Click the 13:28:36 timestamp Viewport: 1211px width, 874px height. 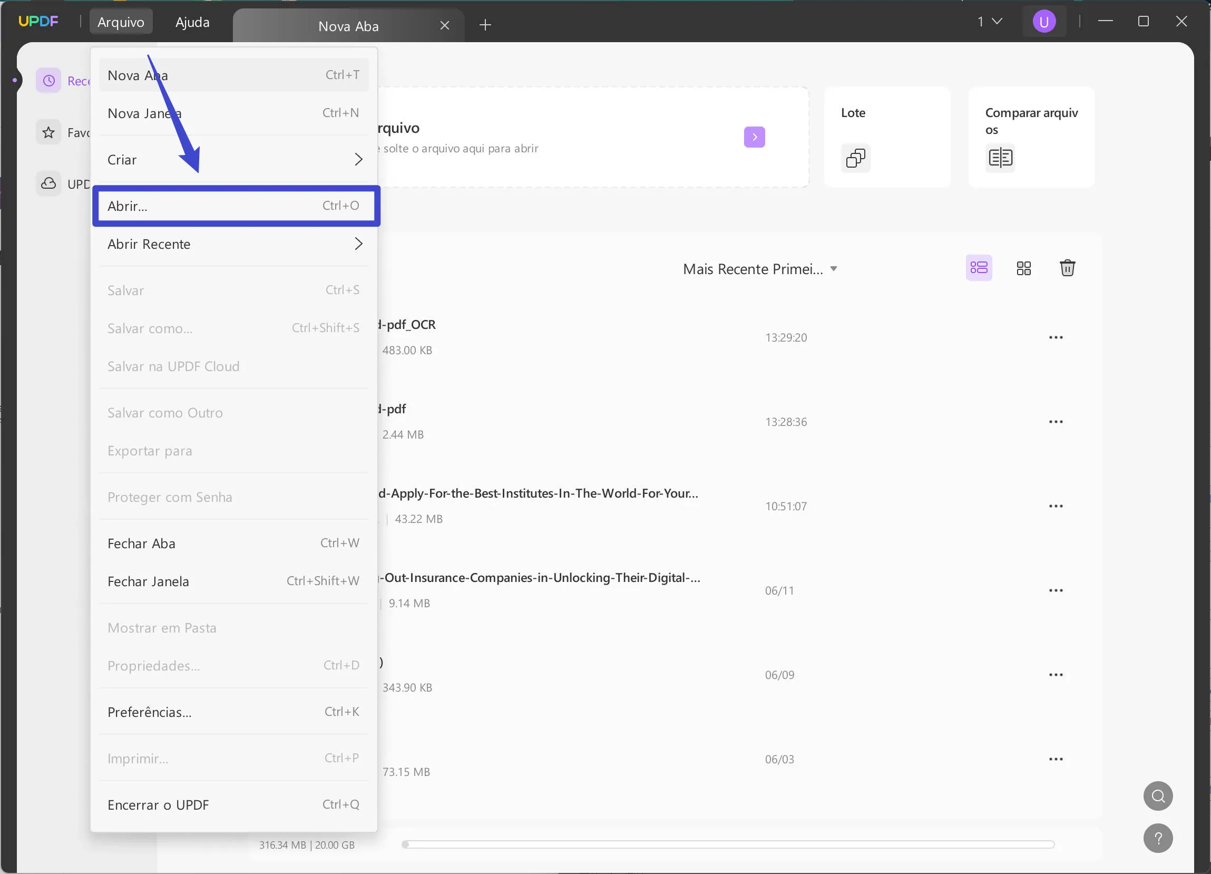pos(785,422)
